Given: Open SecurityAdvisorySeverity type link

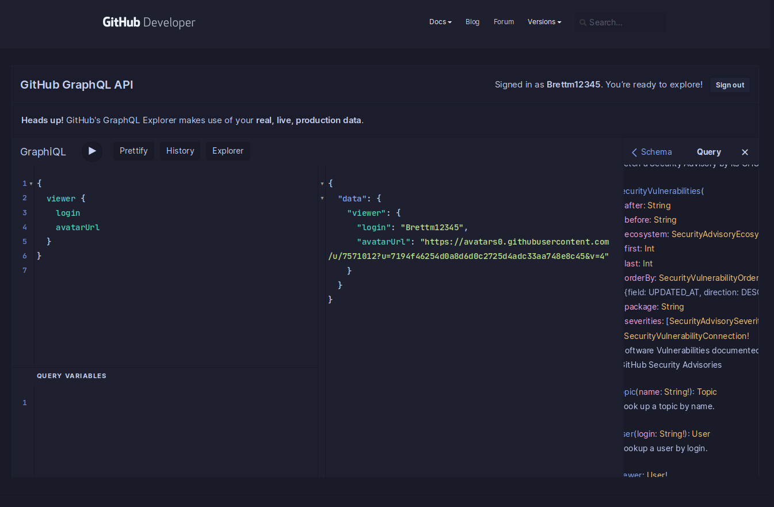Looking at the screenshot, I should [x=714, y=321].
